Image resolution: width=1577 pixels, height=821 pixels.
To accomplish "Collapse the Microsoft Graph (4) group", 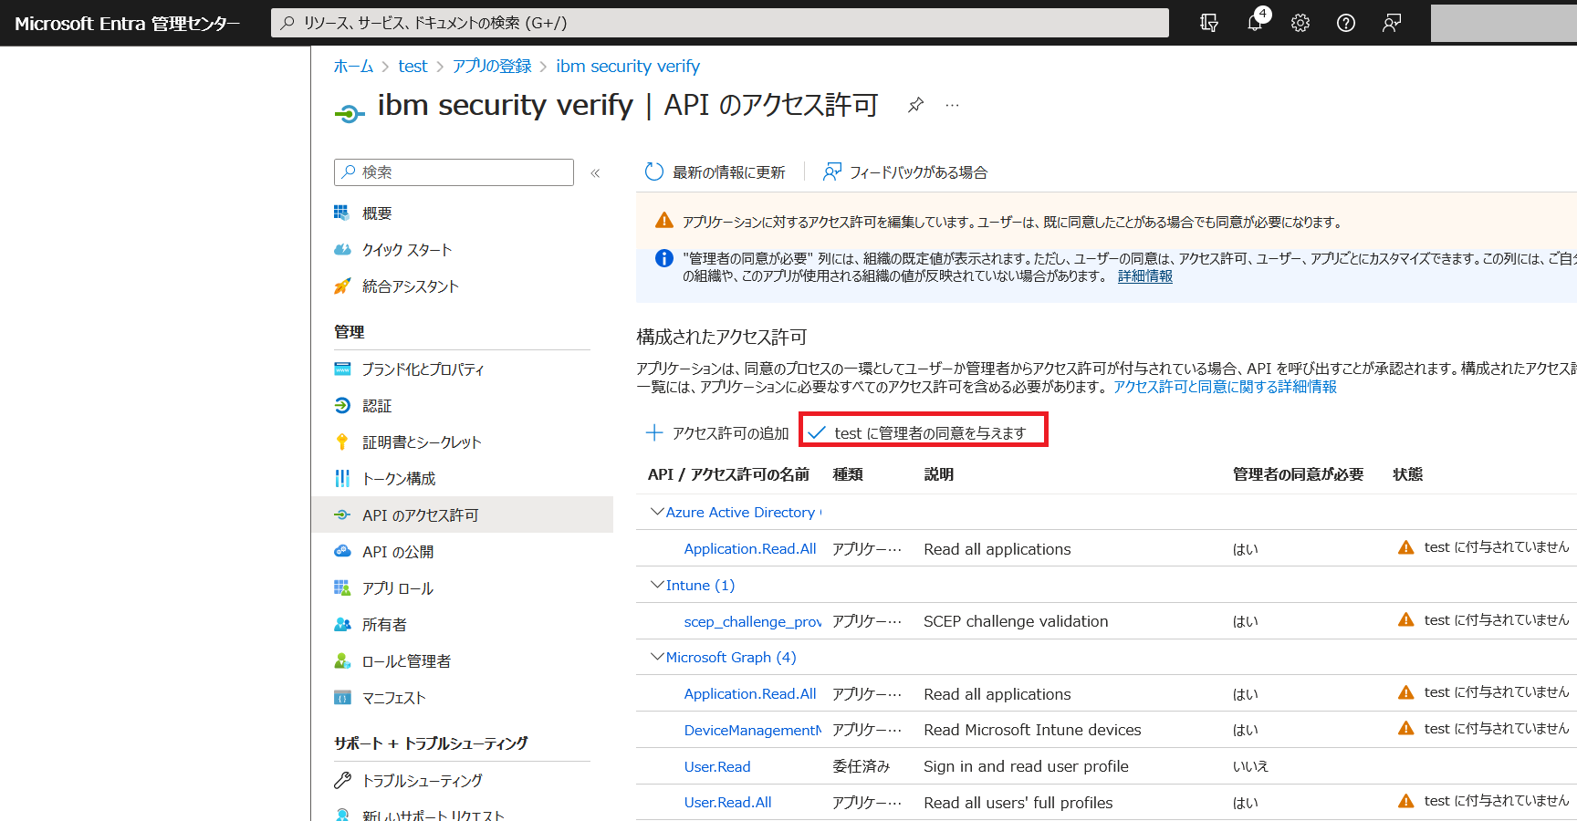I will pyautogui.click(x=656, y=657).
